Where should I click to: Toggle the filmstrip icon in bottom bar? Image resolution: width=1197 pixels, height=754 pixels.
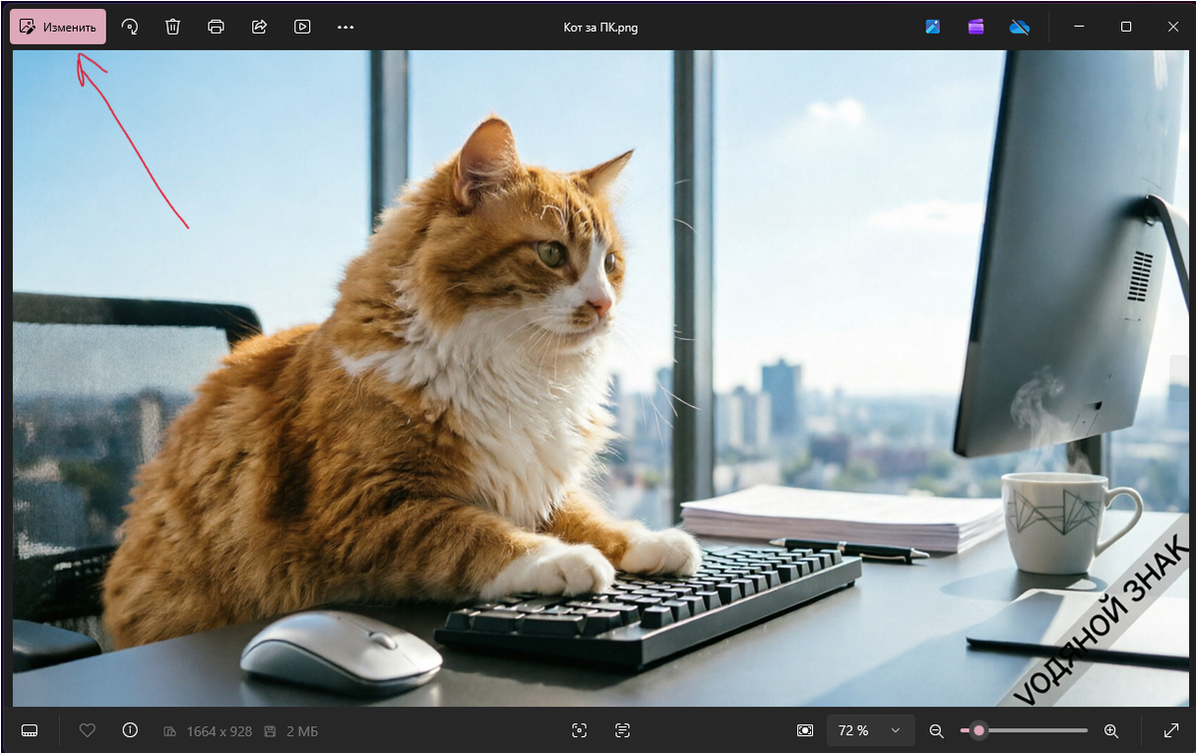click(30, 731)
